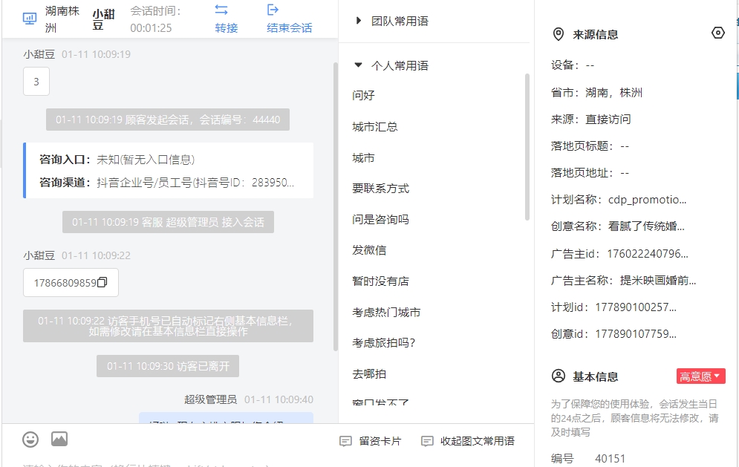The width and height of the screenshot is (739, 467).
Task: Click the 广告主id 176022240796... value
Action: coord(648,254)
